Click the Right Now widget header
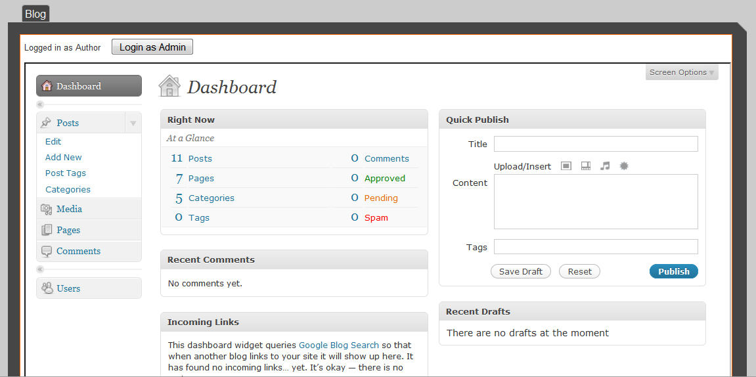The width and height of the screenshot is (756, 377). pyautogui.click(x=294, y=120)
